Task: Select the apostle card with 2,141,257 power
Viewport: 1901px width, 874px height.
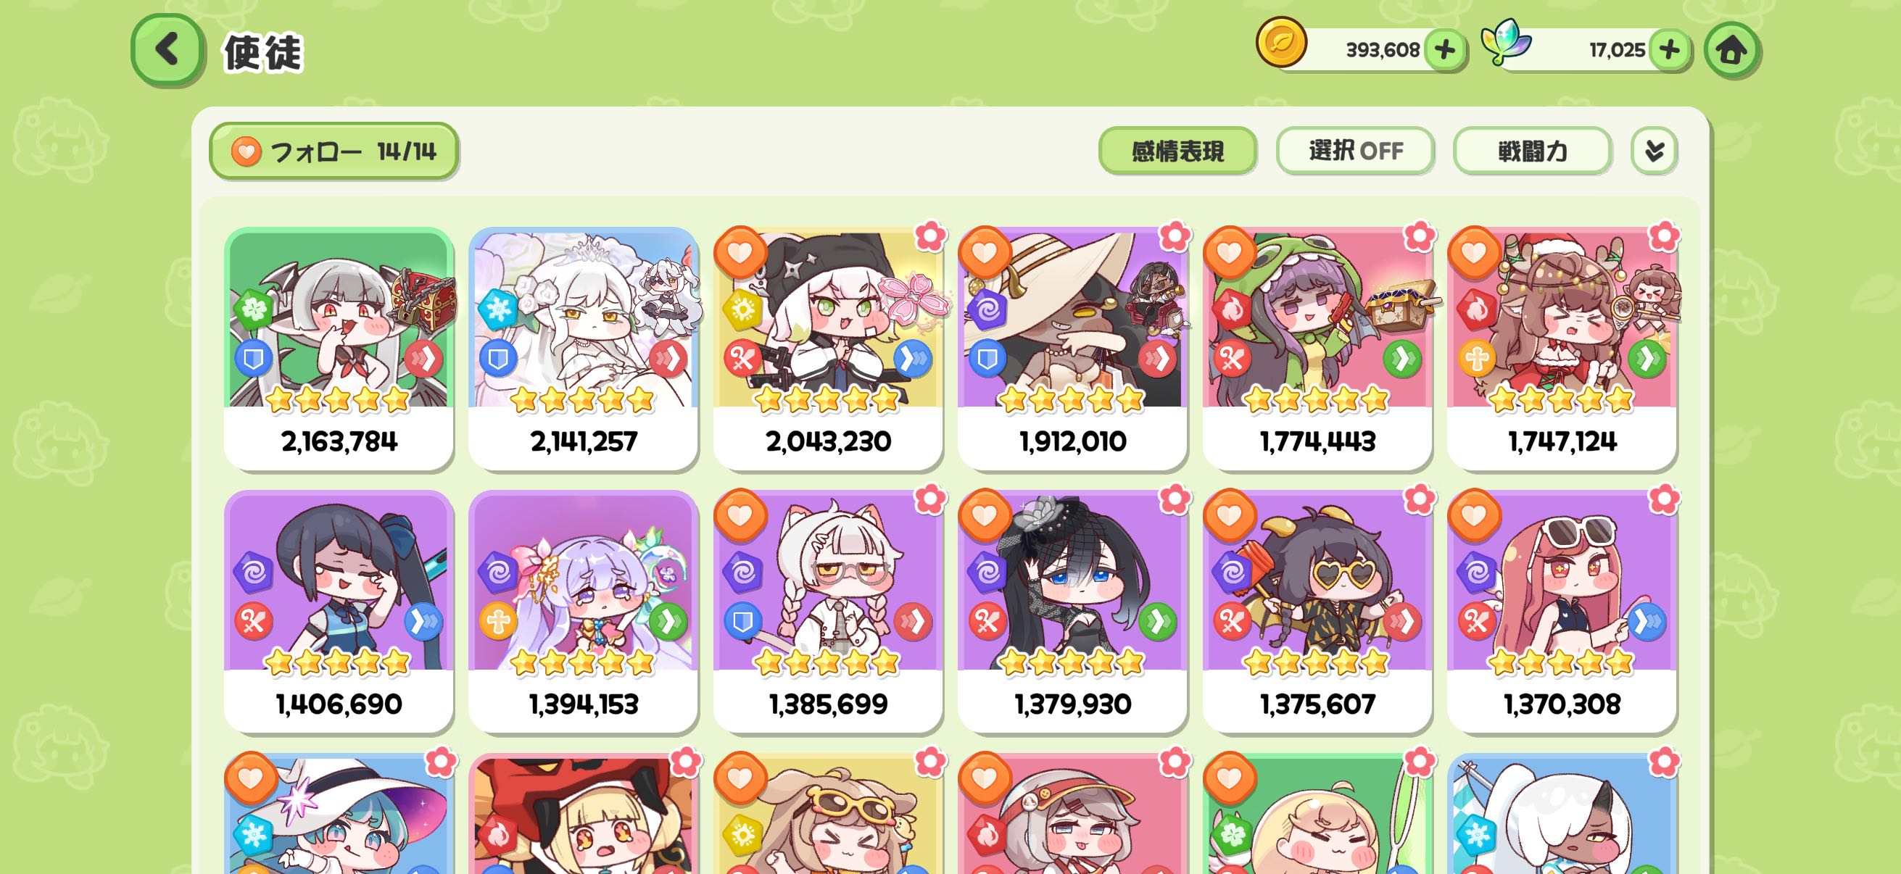Action: coord(583,348)
